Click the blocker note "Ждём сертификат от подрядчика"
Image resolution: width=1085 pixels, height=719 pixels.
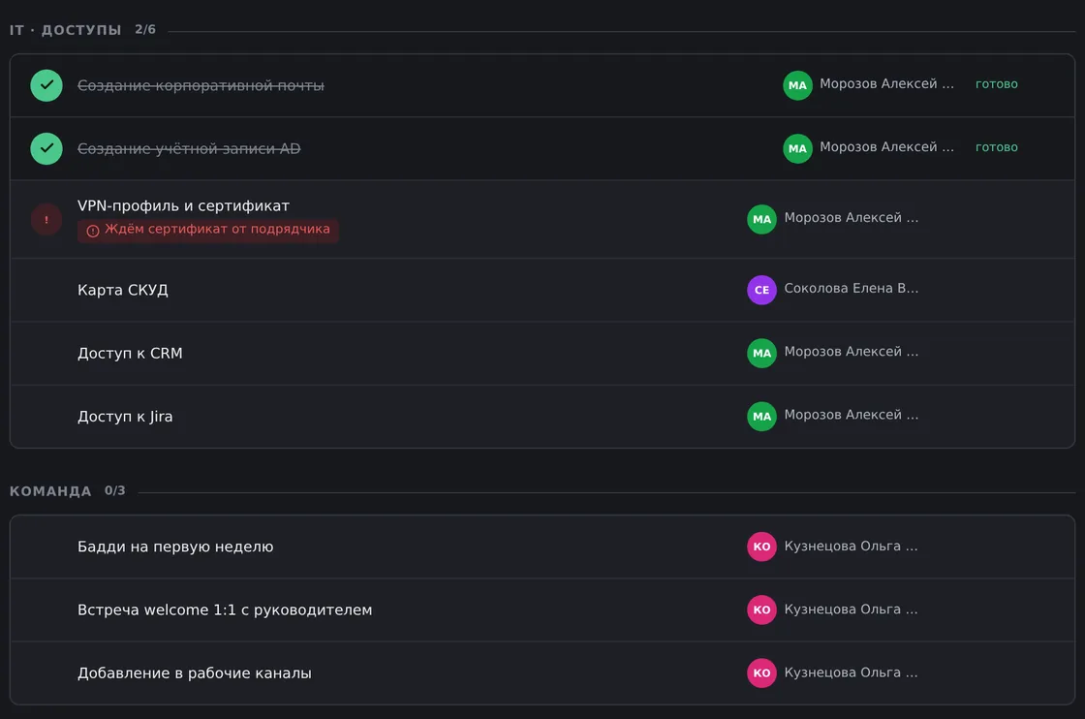pyautogui.click(x=208, y=230)
